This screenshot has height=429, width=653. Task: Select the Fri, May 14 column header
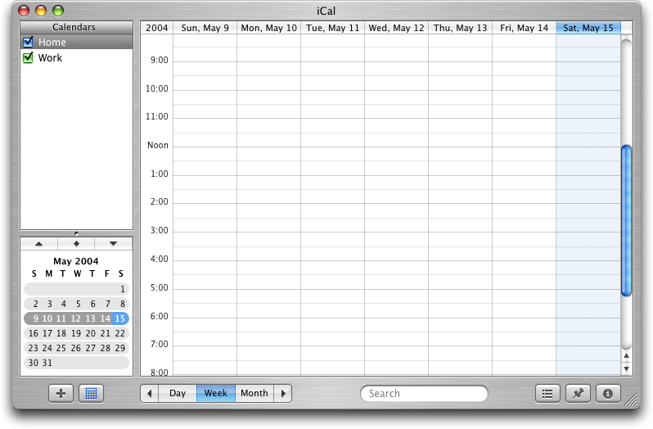[524, 28]
